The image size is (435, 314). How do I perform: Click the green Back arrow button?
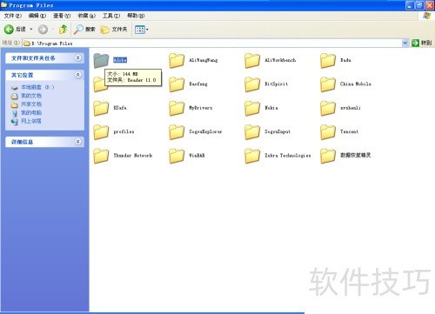click(9, 29)
